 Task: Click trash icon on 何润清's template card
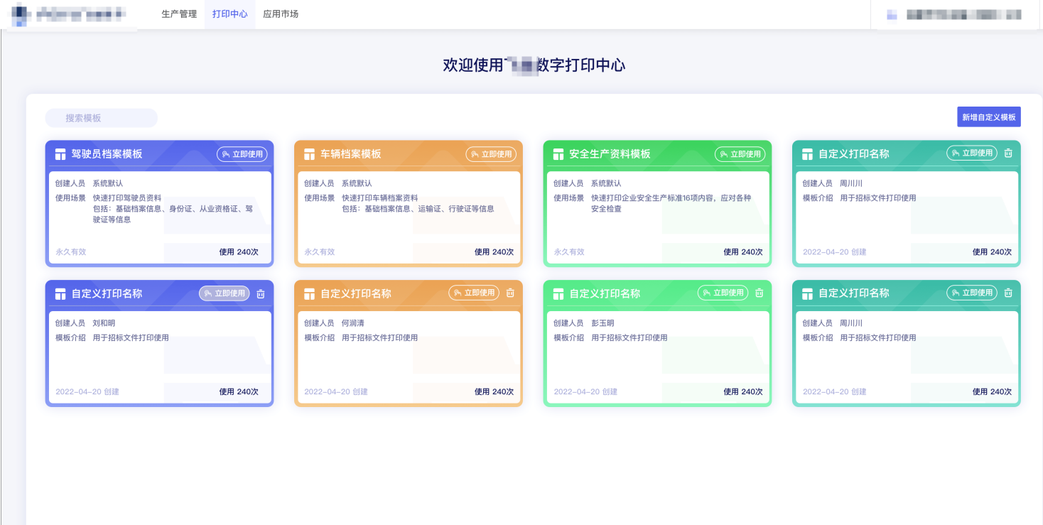(x=510, y=293)
